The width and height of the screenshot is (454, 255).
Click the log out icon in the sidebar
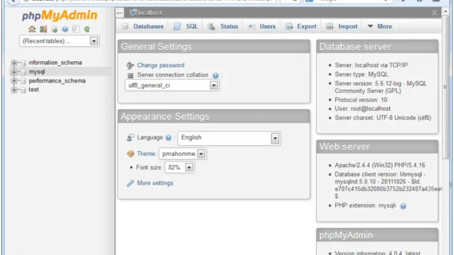[43, 29]
